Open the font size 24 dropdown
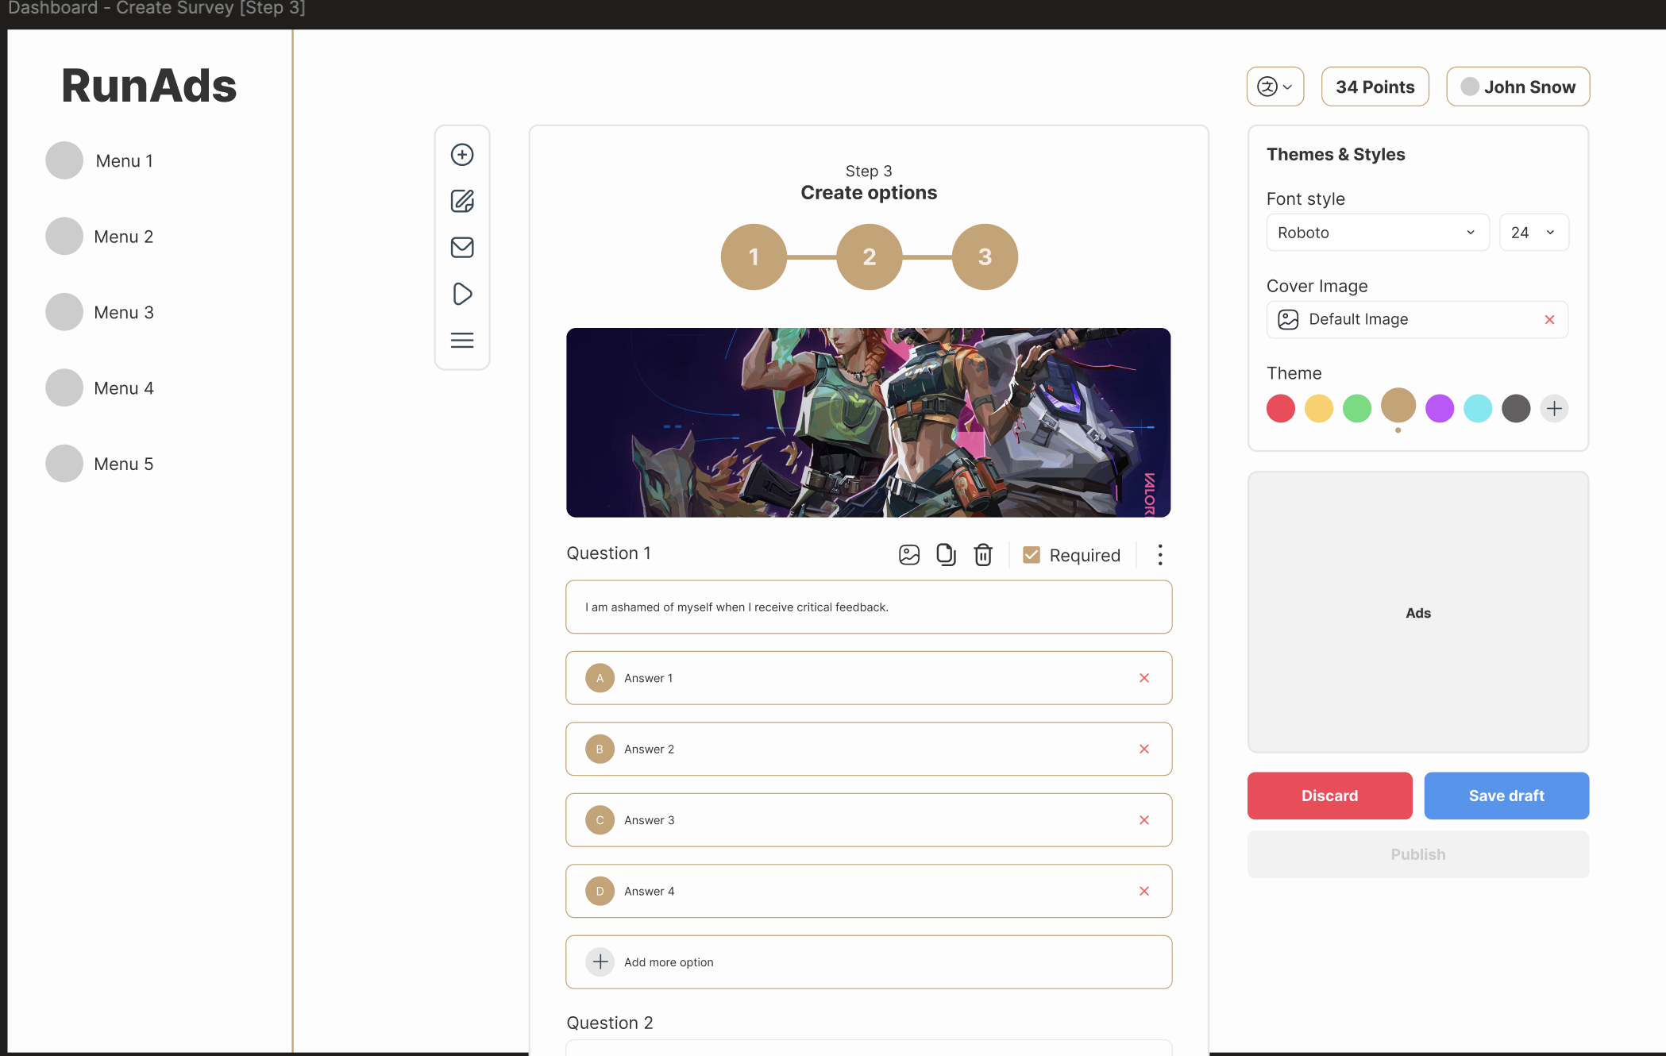 click(x=1534, y=233)
